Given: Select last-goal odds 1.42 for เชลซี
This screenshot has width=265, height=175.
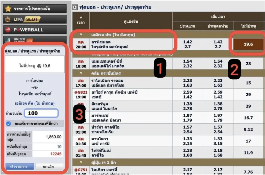Looking at the screenshot, I should pos(218,97).
